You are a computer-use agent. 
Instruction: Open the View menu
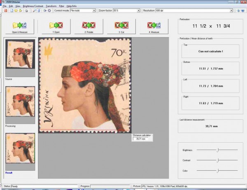[x=18, y=6]
